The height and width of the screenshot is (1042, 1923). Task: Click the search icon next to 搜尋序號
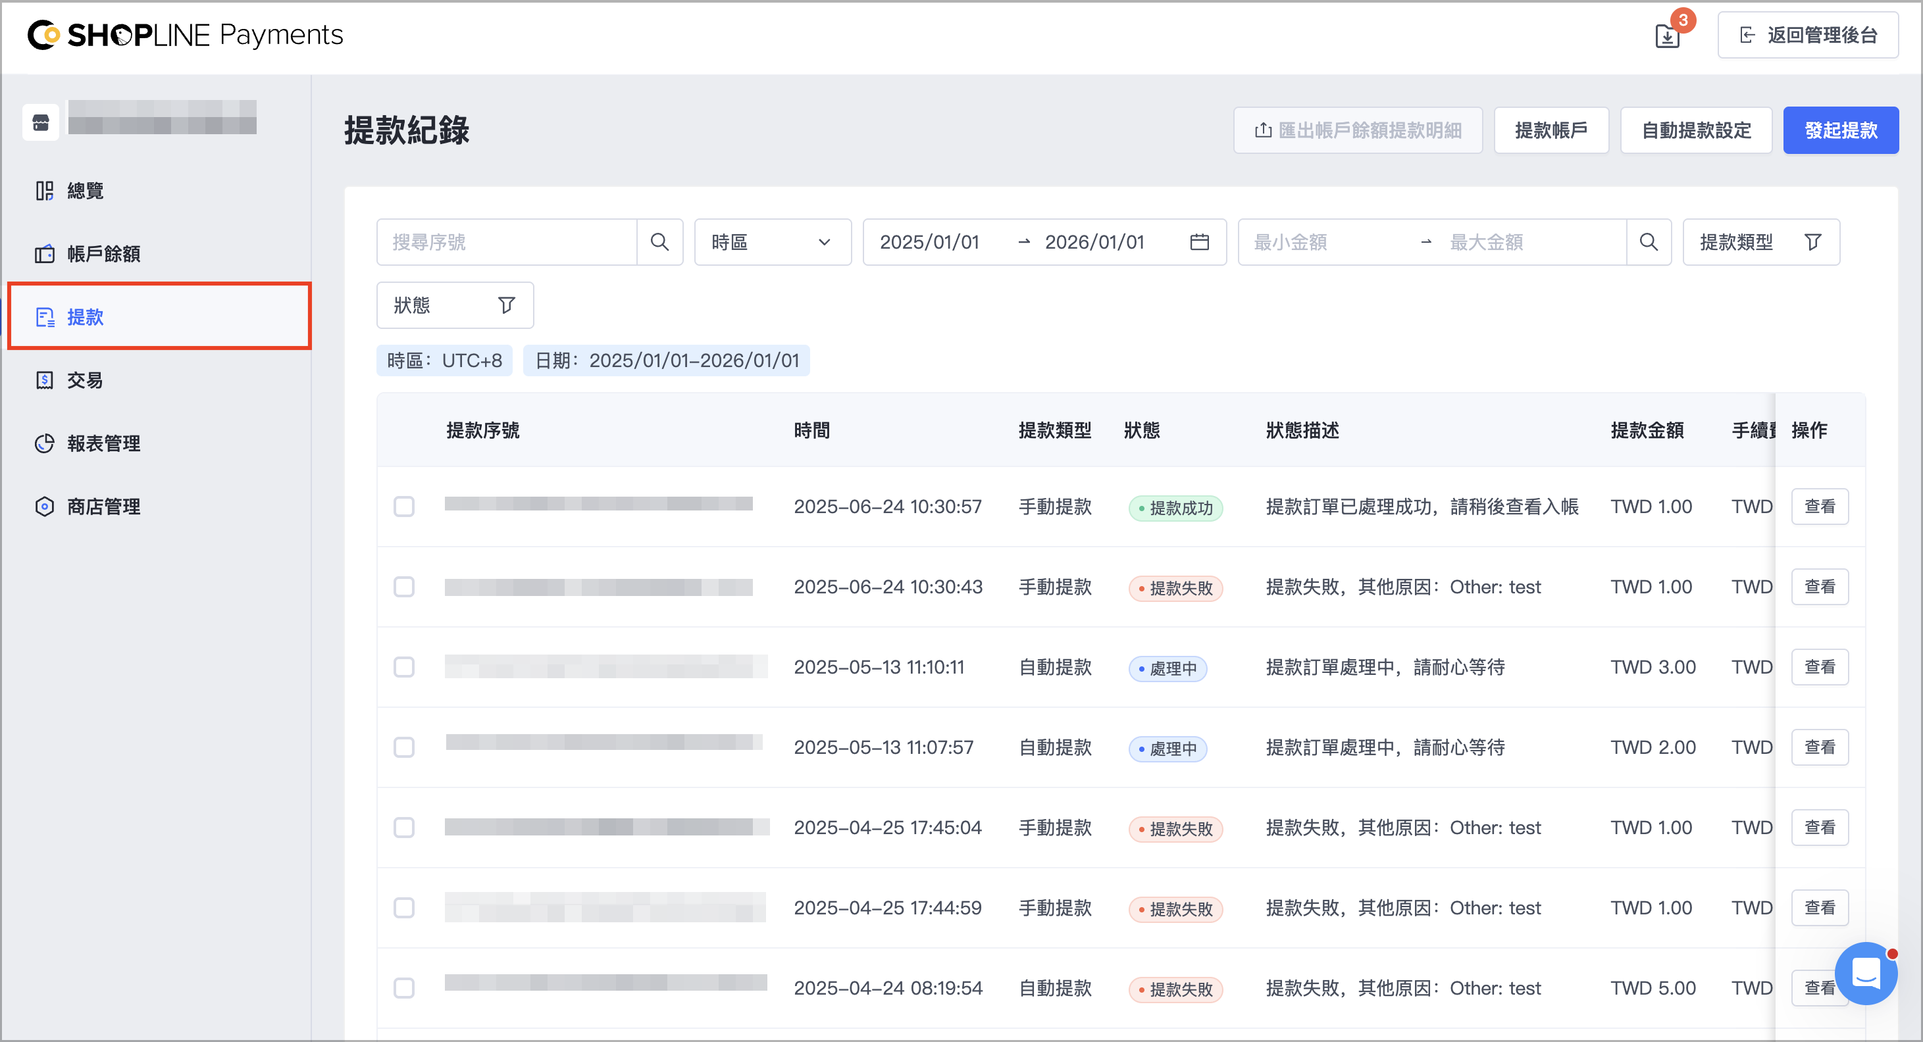(659, 242)
